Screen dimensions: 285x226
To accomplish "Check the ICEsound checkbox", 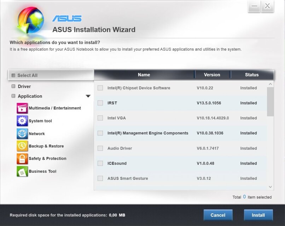I will tap(100, 163).
